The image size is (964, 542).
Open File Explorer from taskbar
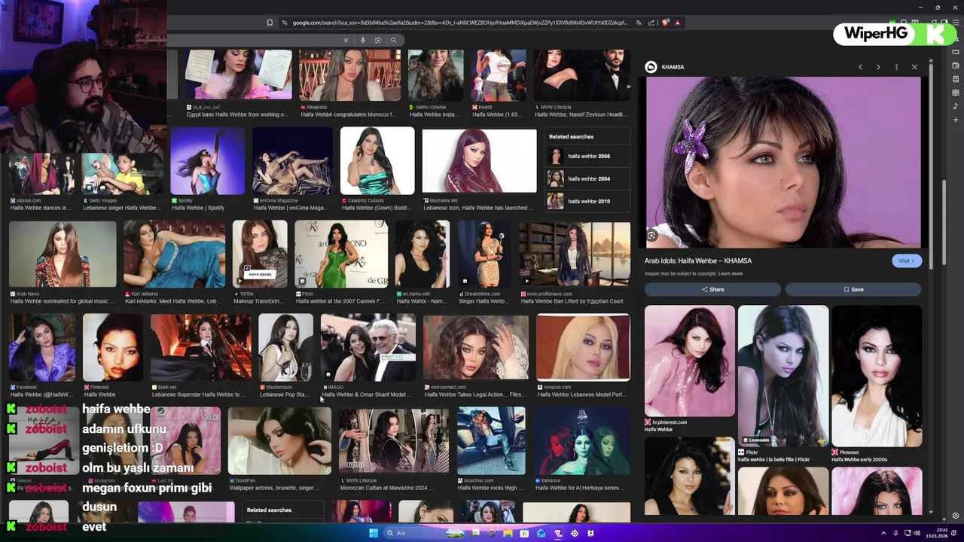pos(508,533)
